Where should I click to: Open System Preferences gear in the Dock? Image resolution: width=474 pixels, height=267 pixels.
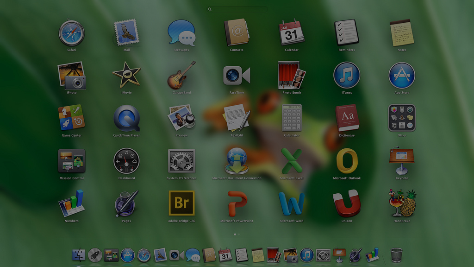coord(323,255)
